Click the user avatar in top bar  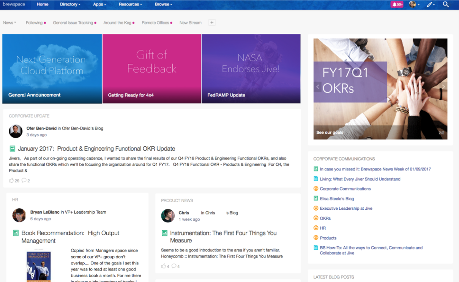pyautogui.click(x=413, y=5)
